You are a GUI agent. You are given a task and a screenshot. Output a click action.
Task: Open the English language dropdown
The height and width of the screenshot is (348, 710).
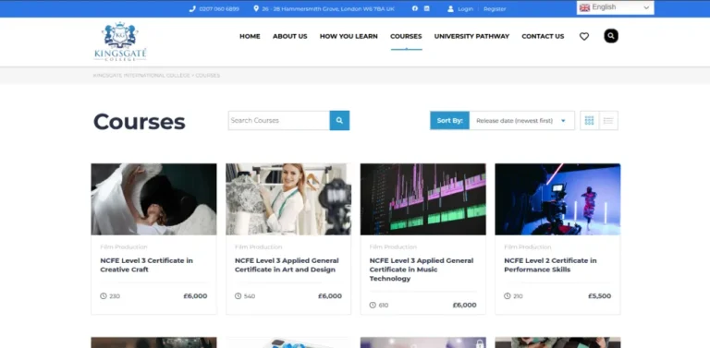(615, 7)
